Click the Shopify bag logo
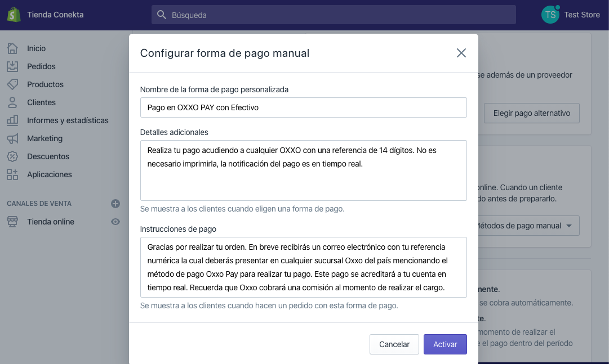The width and height of the screenshot is (609, 364). click(x=14, y=15)
